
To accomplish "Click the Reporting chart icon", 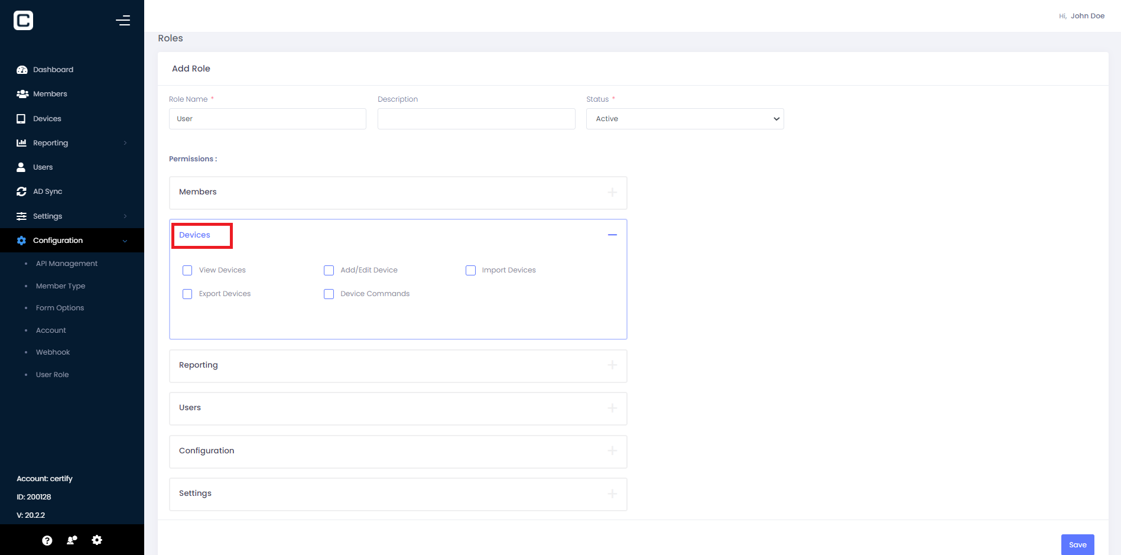I will tap(21, 143).
